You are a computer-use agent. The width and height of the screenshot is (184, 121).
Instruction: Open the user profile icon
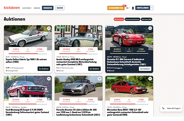point(133,8)
